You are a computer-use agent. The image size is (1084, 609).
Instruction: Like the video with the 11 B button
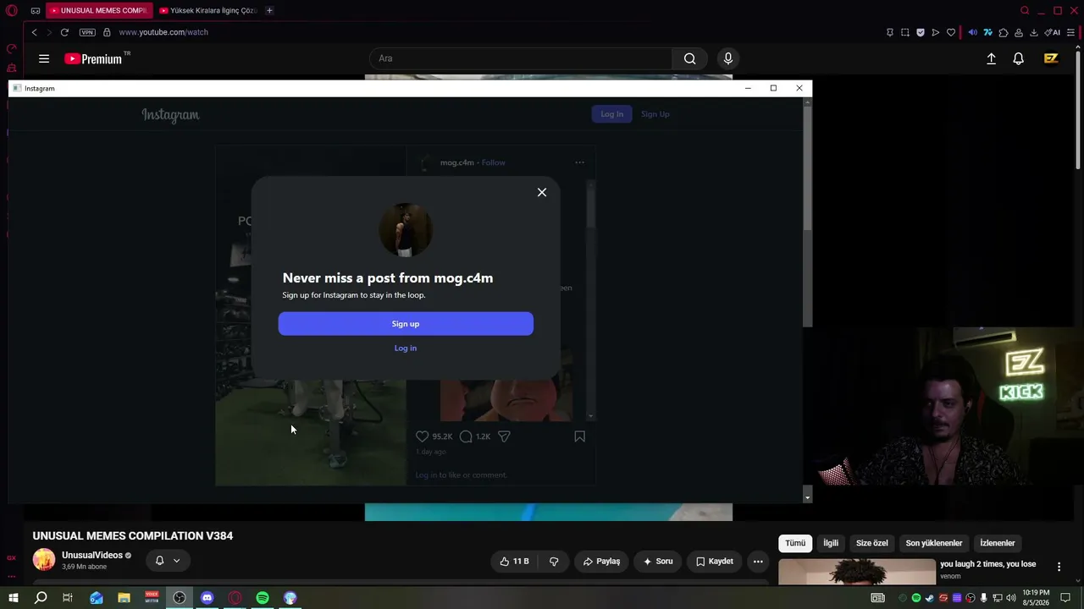point(513,561)
